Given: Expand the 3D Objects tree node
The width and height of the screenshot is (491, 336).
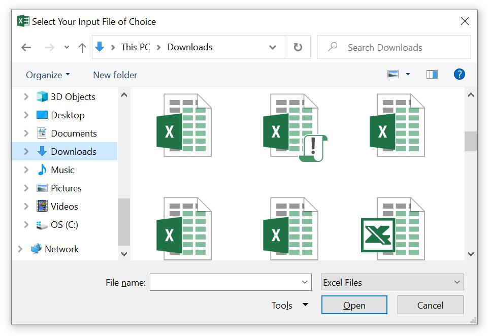Looking at the screenshot, I should point(26,97).
